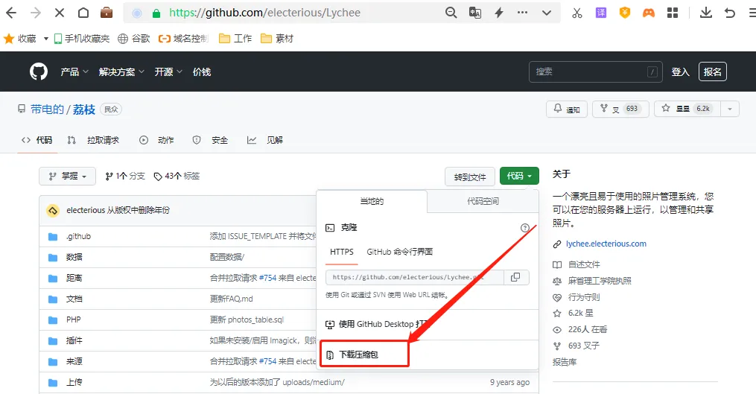Click the lightning bolt speed mode icon
The image size is (756, 394).
[x=499, y=13]
